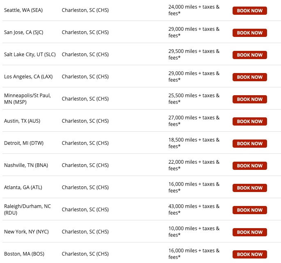281x263 pixels.
Task: Click the 18,500 miles Detroit price
Action: coord(194,143)
